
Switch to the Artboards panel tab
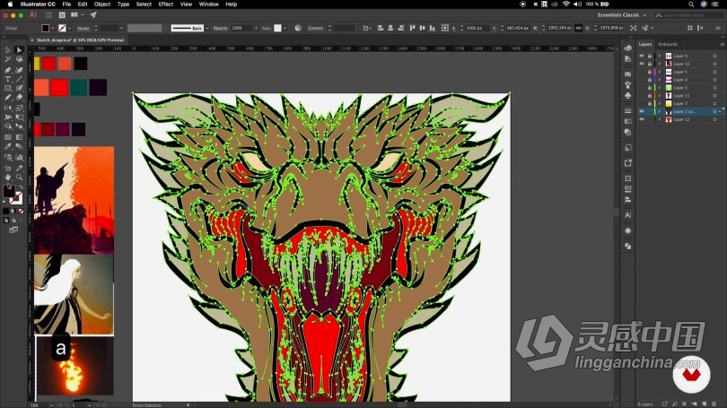click(x=668, y=45)
